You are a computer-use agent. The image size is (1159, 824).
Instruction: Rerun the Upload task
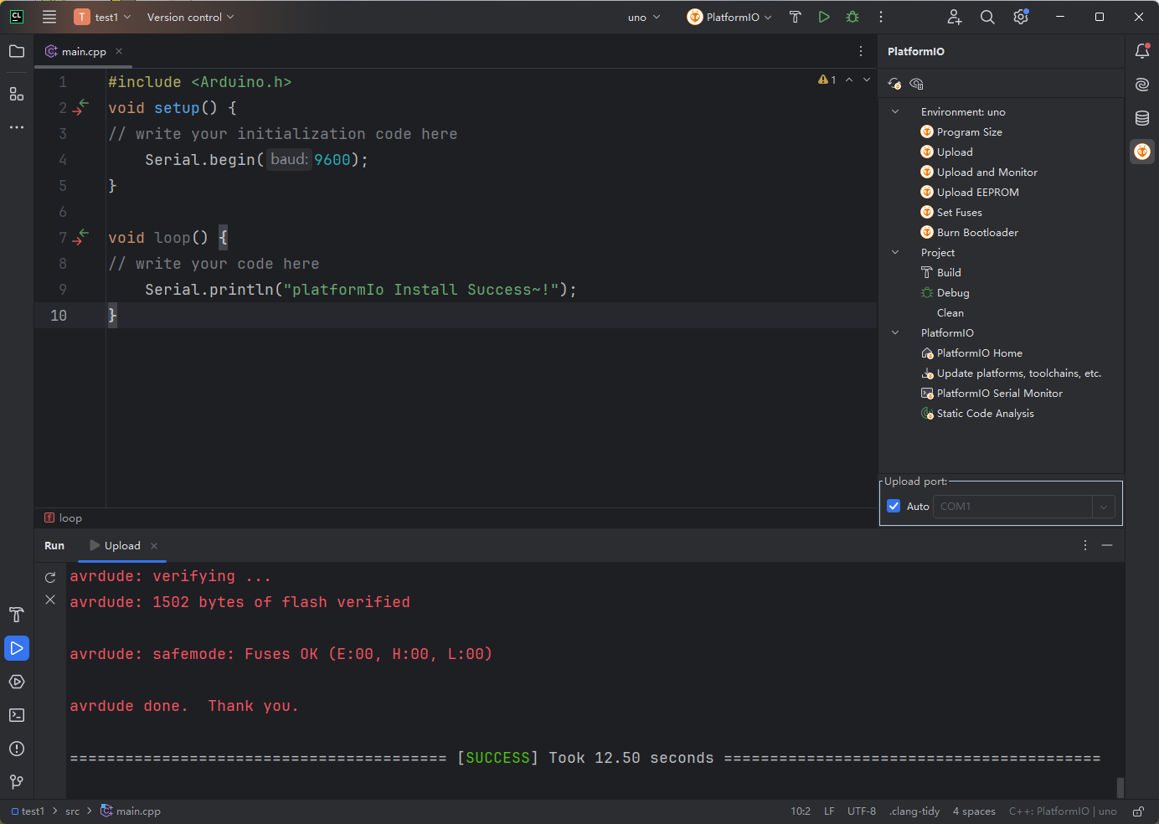[50, 577]
